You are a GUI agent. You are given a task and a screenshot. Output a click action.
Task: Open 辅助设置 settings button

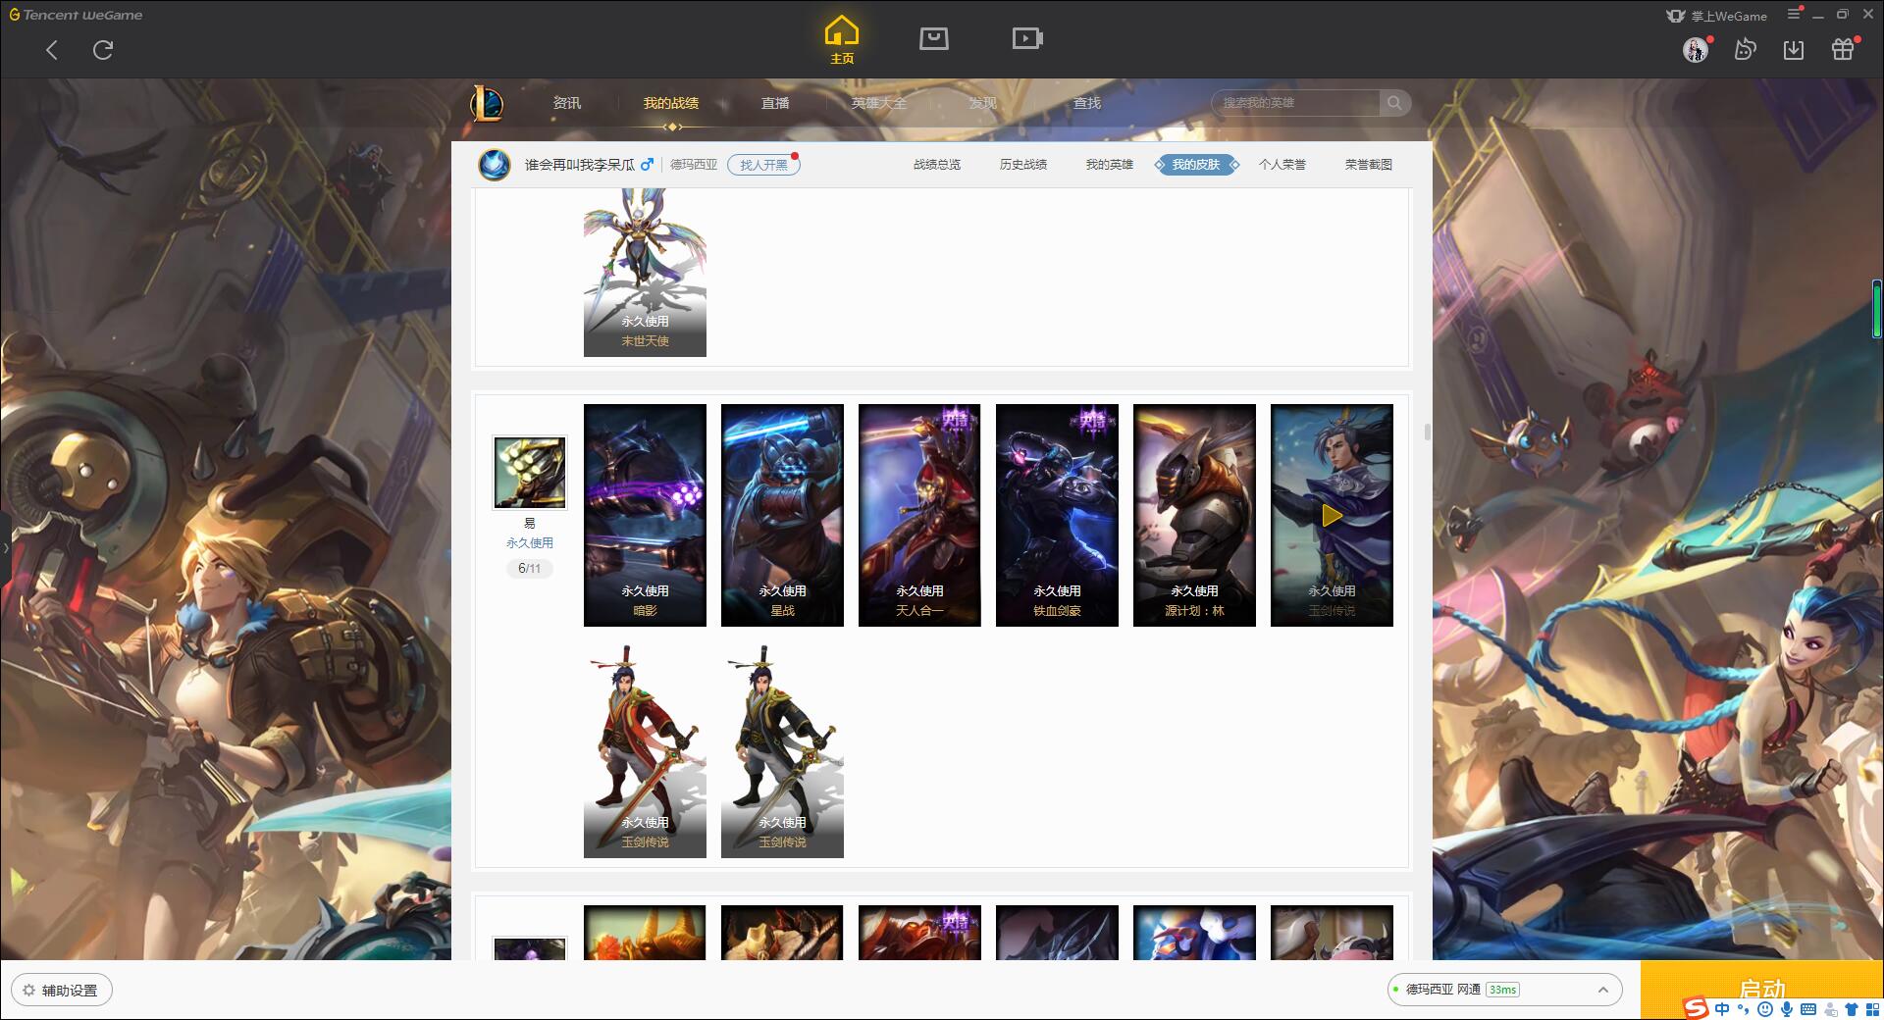pos(62,990)
